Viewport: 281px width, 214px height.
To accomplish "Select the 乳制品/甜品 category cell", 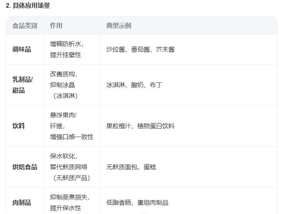I will 23,85.
